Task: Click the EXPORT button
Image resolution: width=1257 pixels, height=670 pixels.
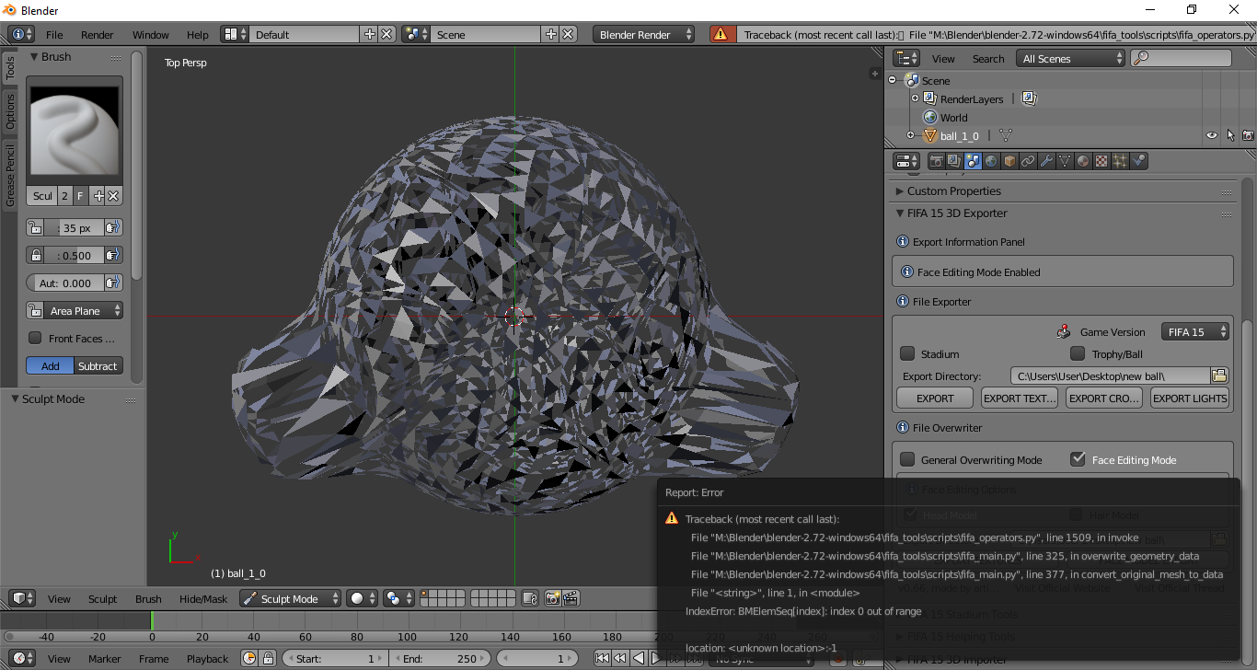Action: (935, 398)
